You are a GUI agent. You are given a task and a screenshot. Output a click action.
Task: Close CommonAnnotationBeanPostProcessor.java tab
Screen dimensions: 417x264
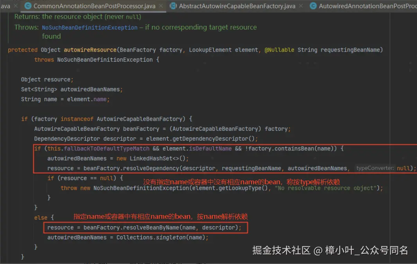click(161, 6)
